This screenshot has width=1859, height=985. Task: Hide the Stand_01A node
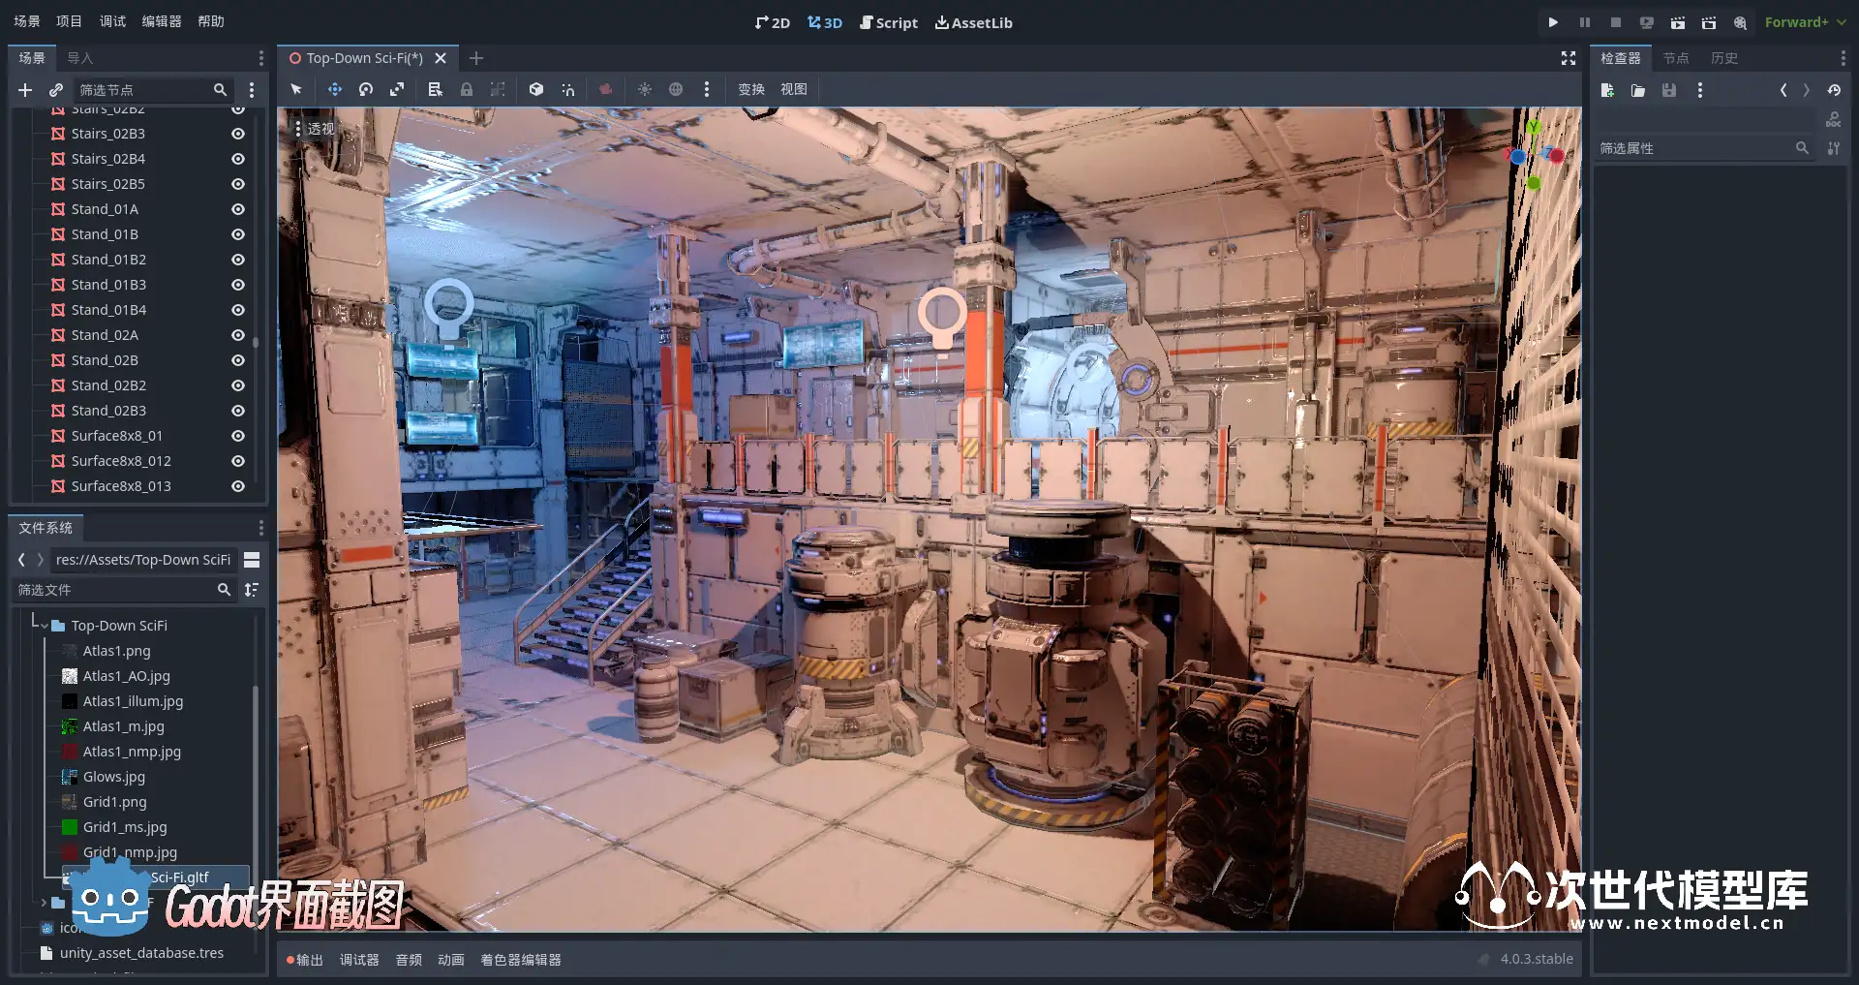coord(237,209)
